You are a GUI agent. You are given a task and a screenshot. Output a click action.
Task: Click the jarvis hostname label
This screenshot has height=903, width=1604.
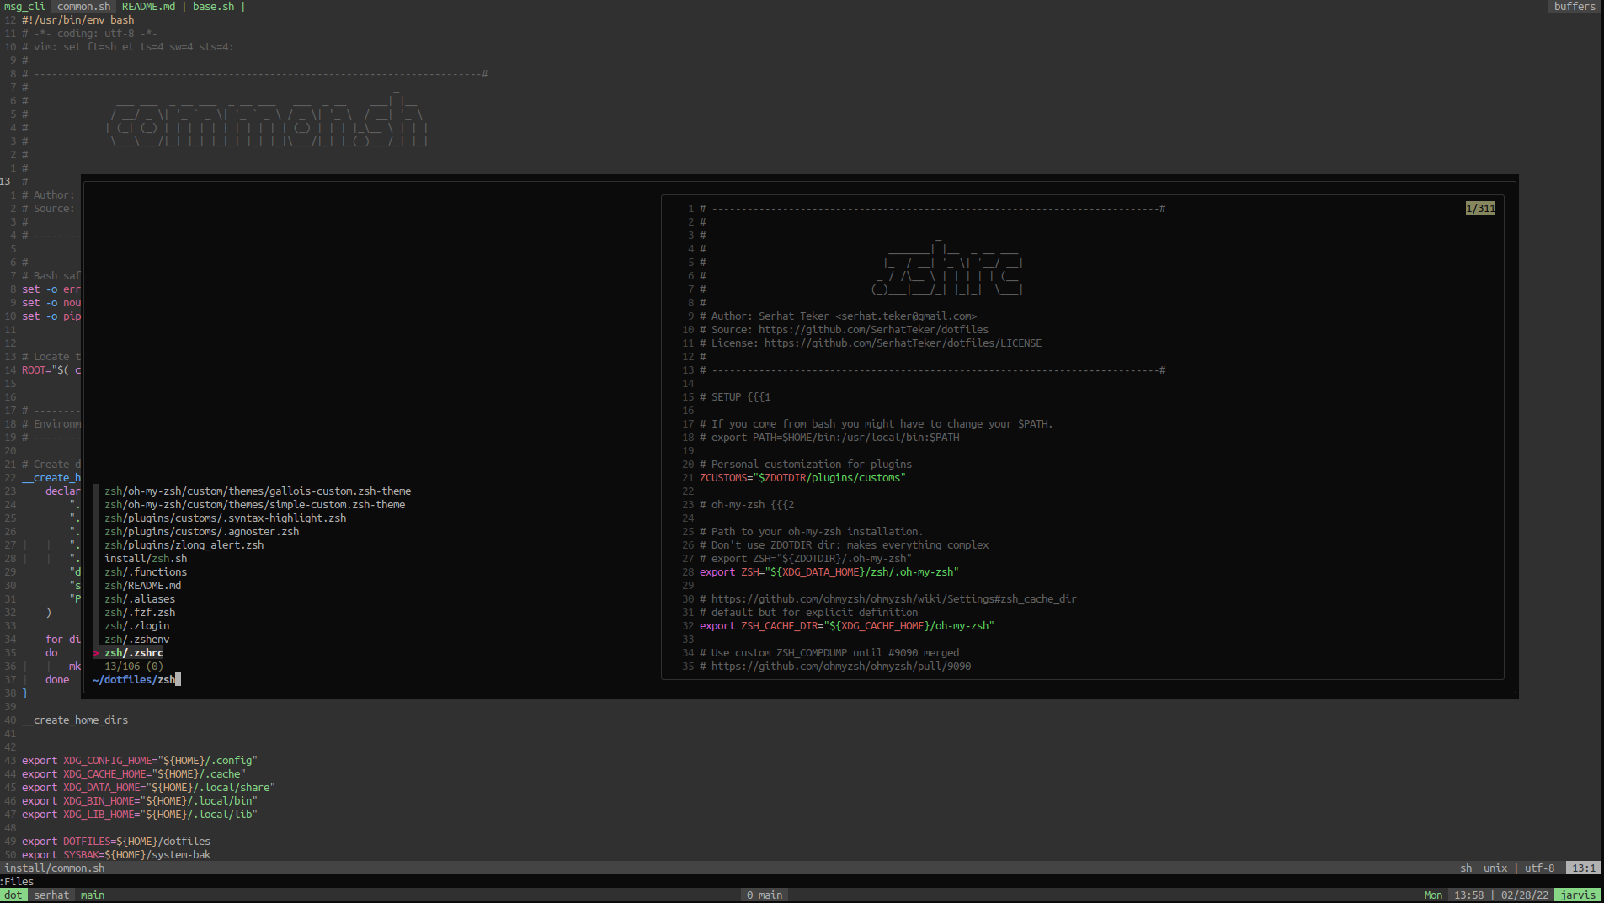click(x=1578, y=895)
